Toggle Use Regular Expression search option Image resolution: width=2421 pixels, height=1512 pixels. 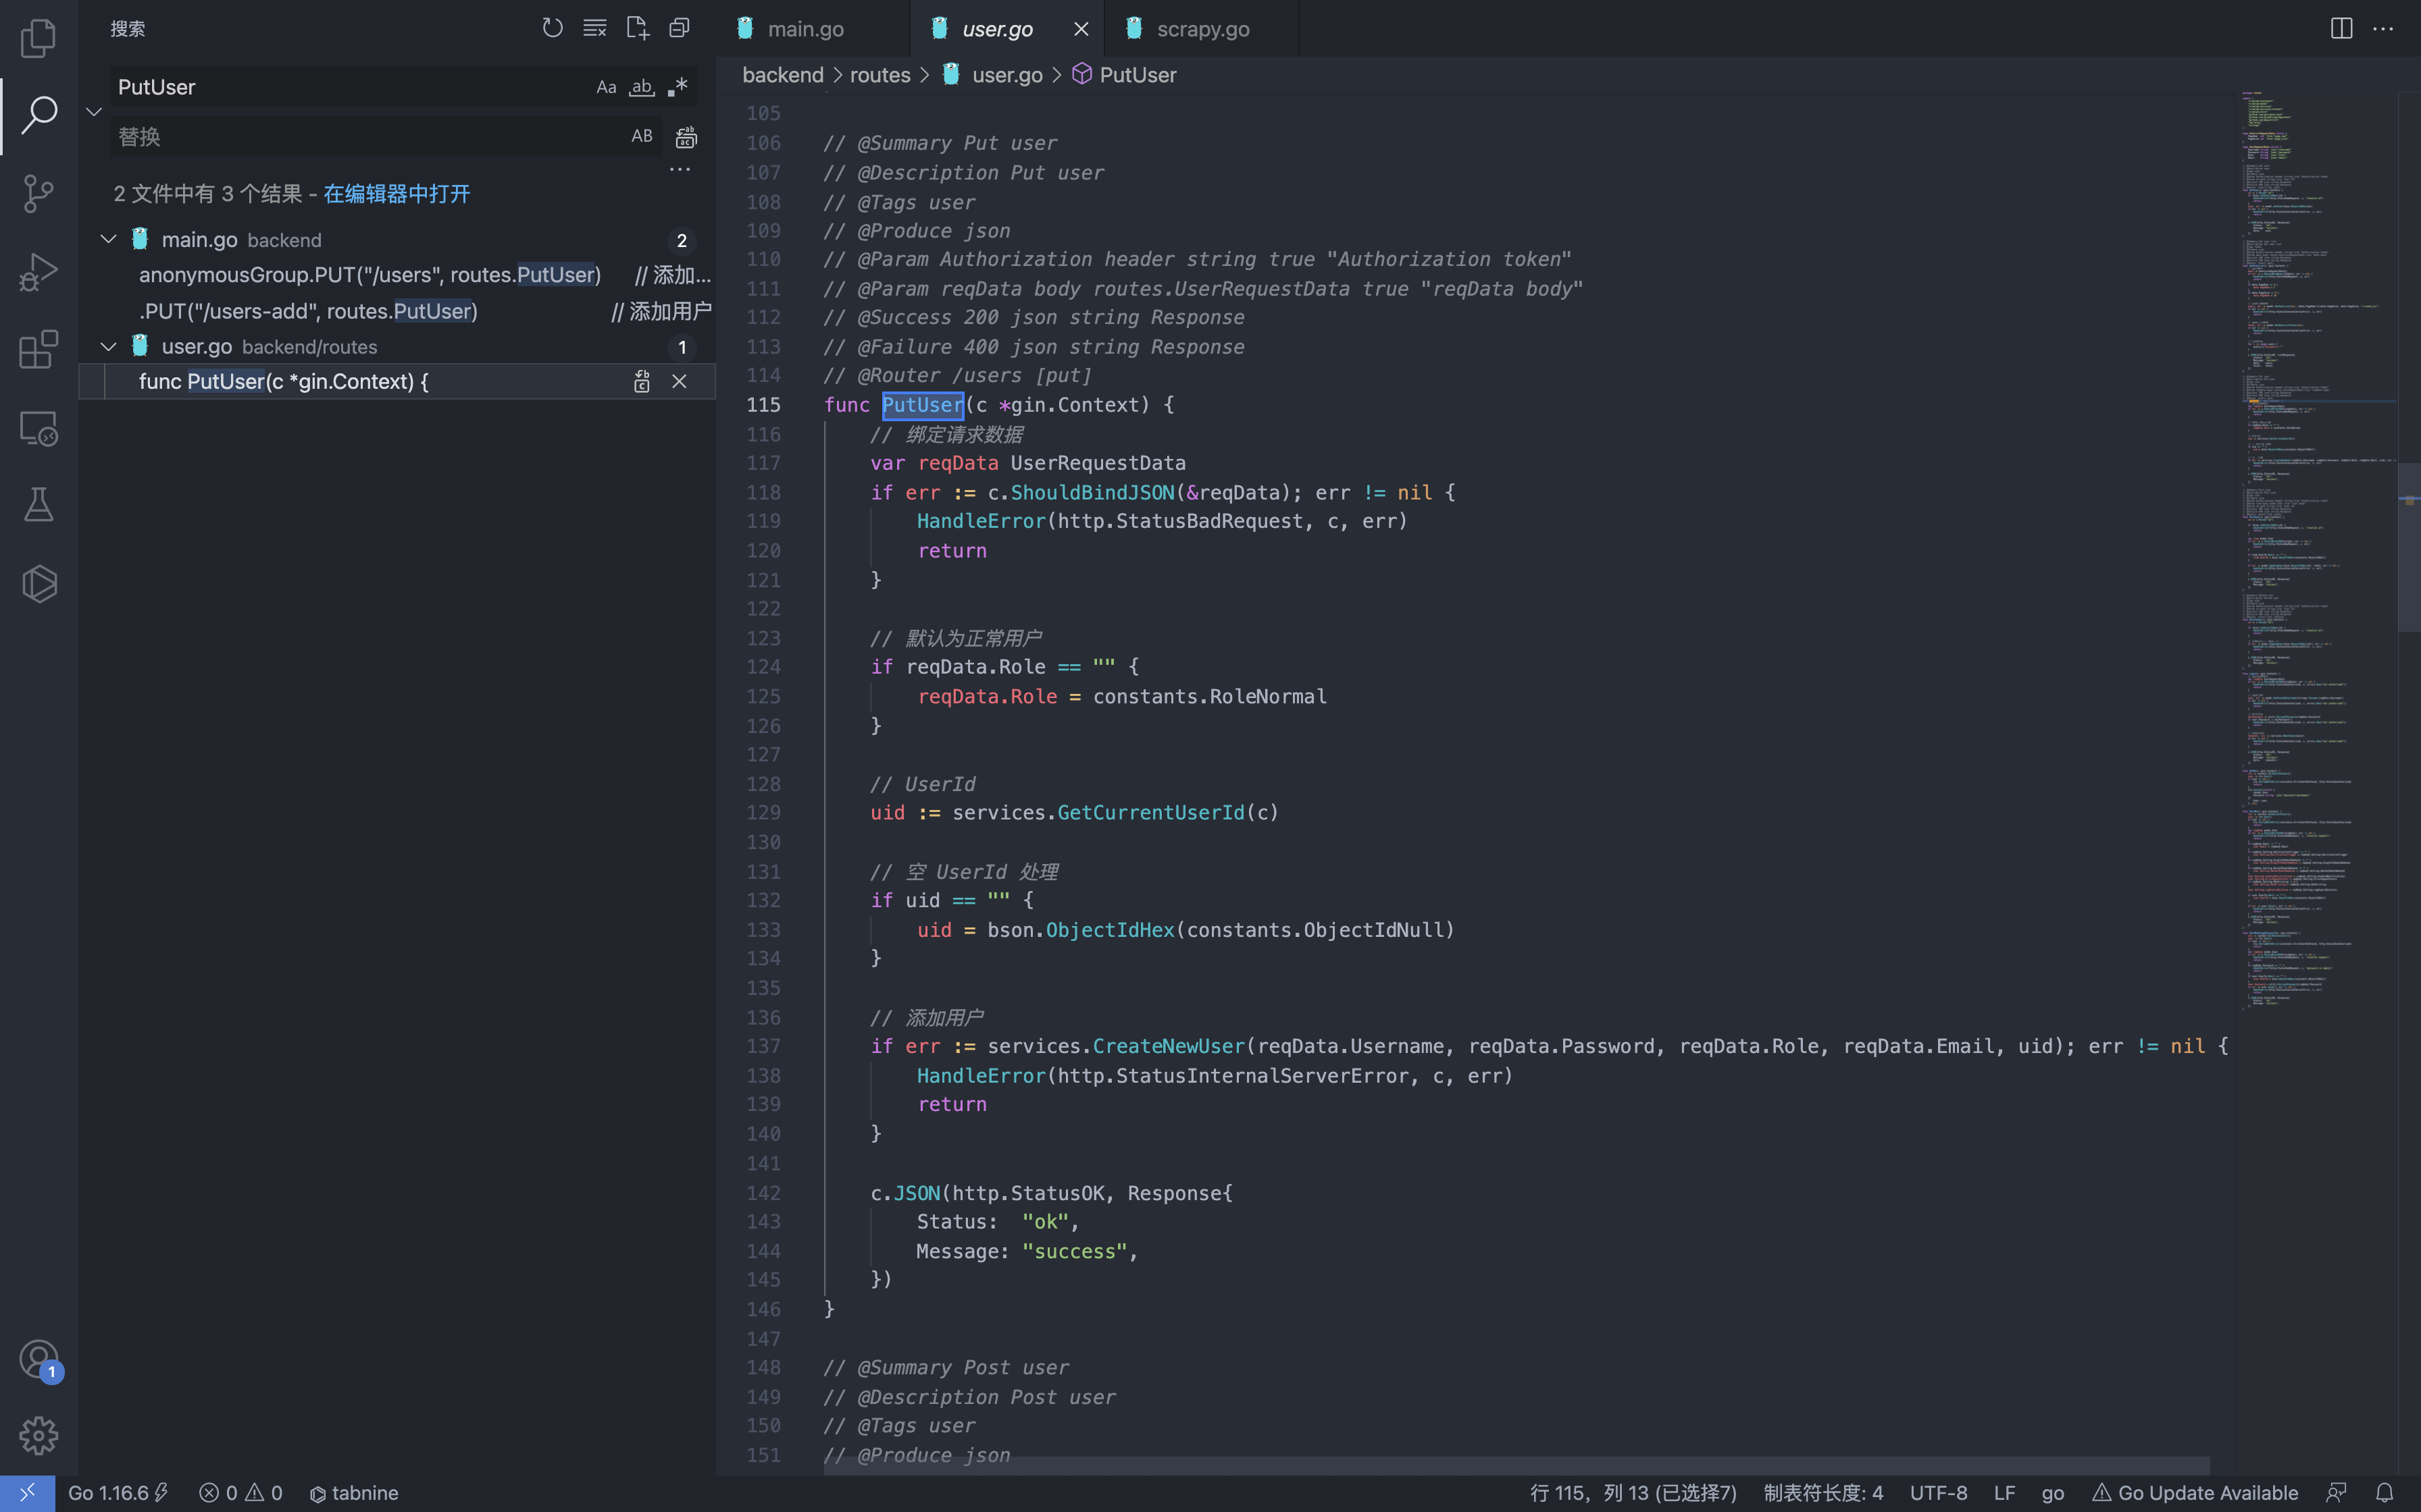point(678,87)
